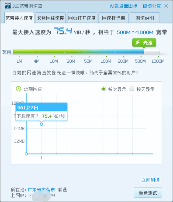The width and height of the screenshot is (173, 202).
Task: Click the 创建桌面图标 link
Action: click(x=124, y=6)
